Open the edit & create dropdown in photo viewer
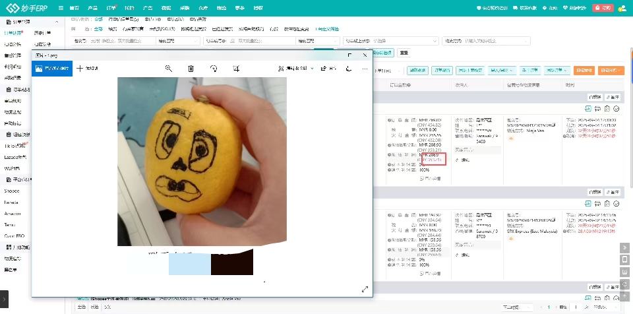Screen dimensions: 633x314 pyautogui.click(x=295, y=69)
